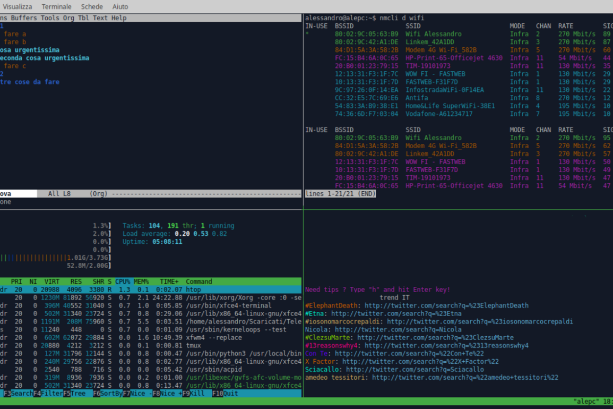This screenshot has width=613, height=409.
Task: Sort by MEM% column header
Action: point(141,282)
